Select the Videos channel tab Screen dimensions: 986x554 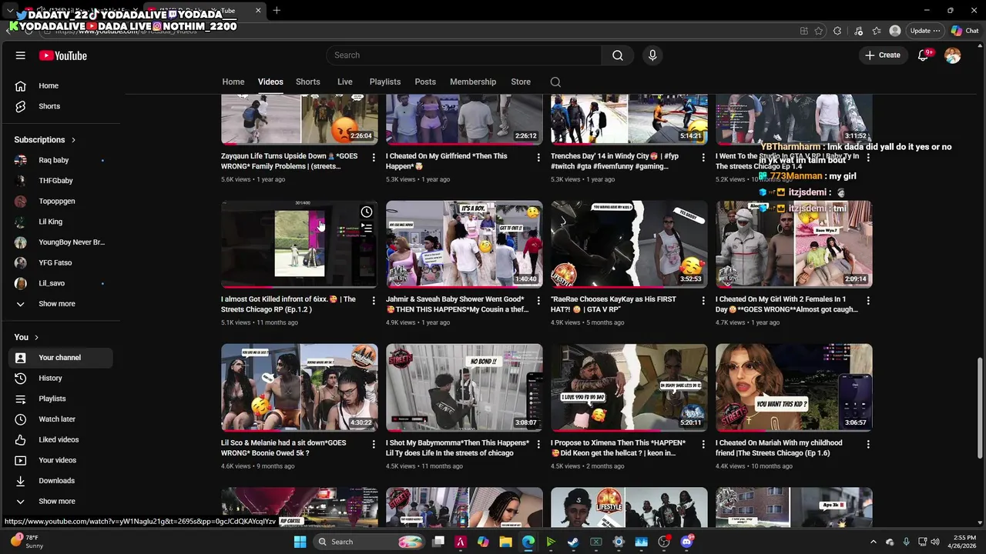tap(270, 82)
